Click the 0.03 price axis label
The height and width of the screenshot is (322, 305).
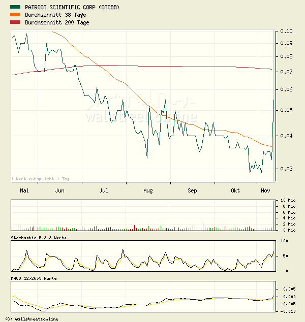point(286,169)
